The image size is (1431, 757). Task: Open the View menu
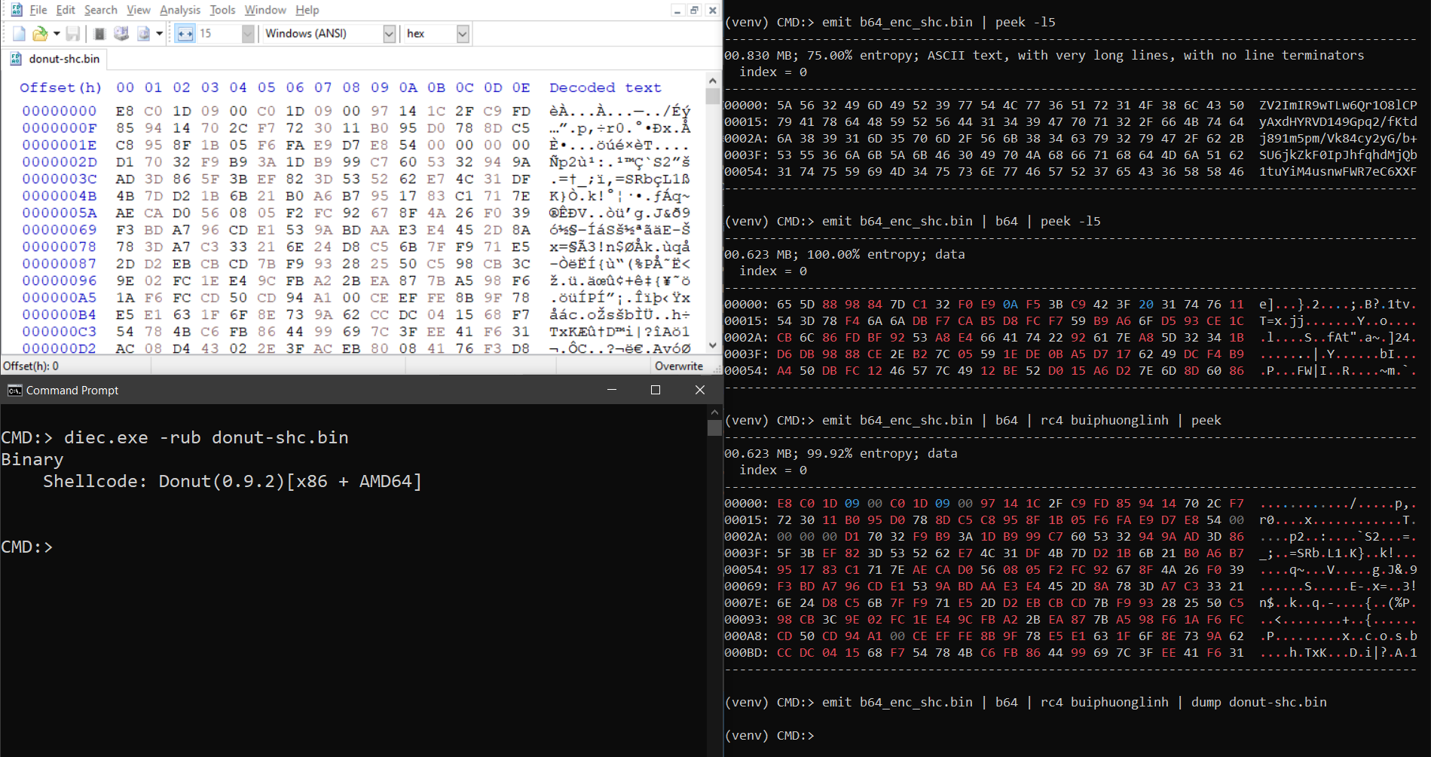pos(138,10)
